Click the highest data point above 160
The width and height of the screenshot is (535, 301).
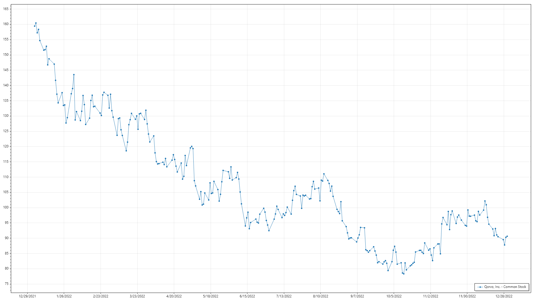tap(36, 23)
